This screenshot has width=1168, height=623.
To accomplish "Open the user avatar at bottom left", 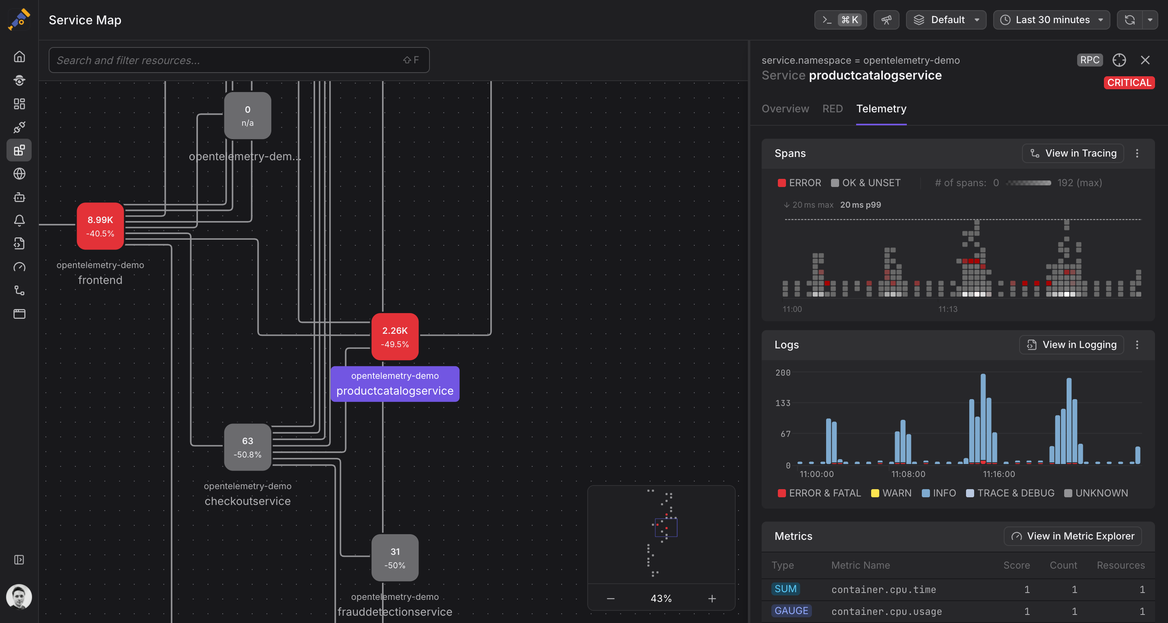I will click(x=19, y=596).
